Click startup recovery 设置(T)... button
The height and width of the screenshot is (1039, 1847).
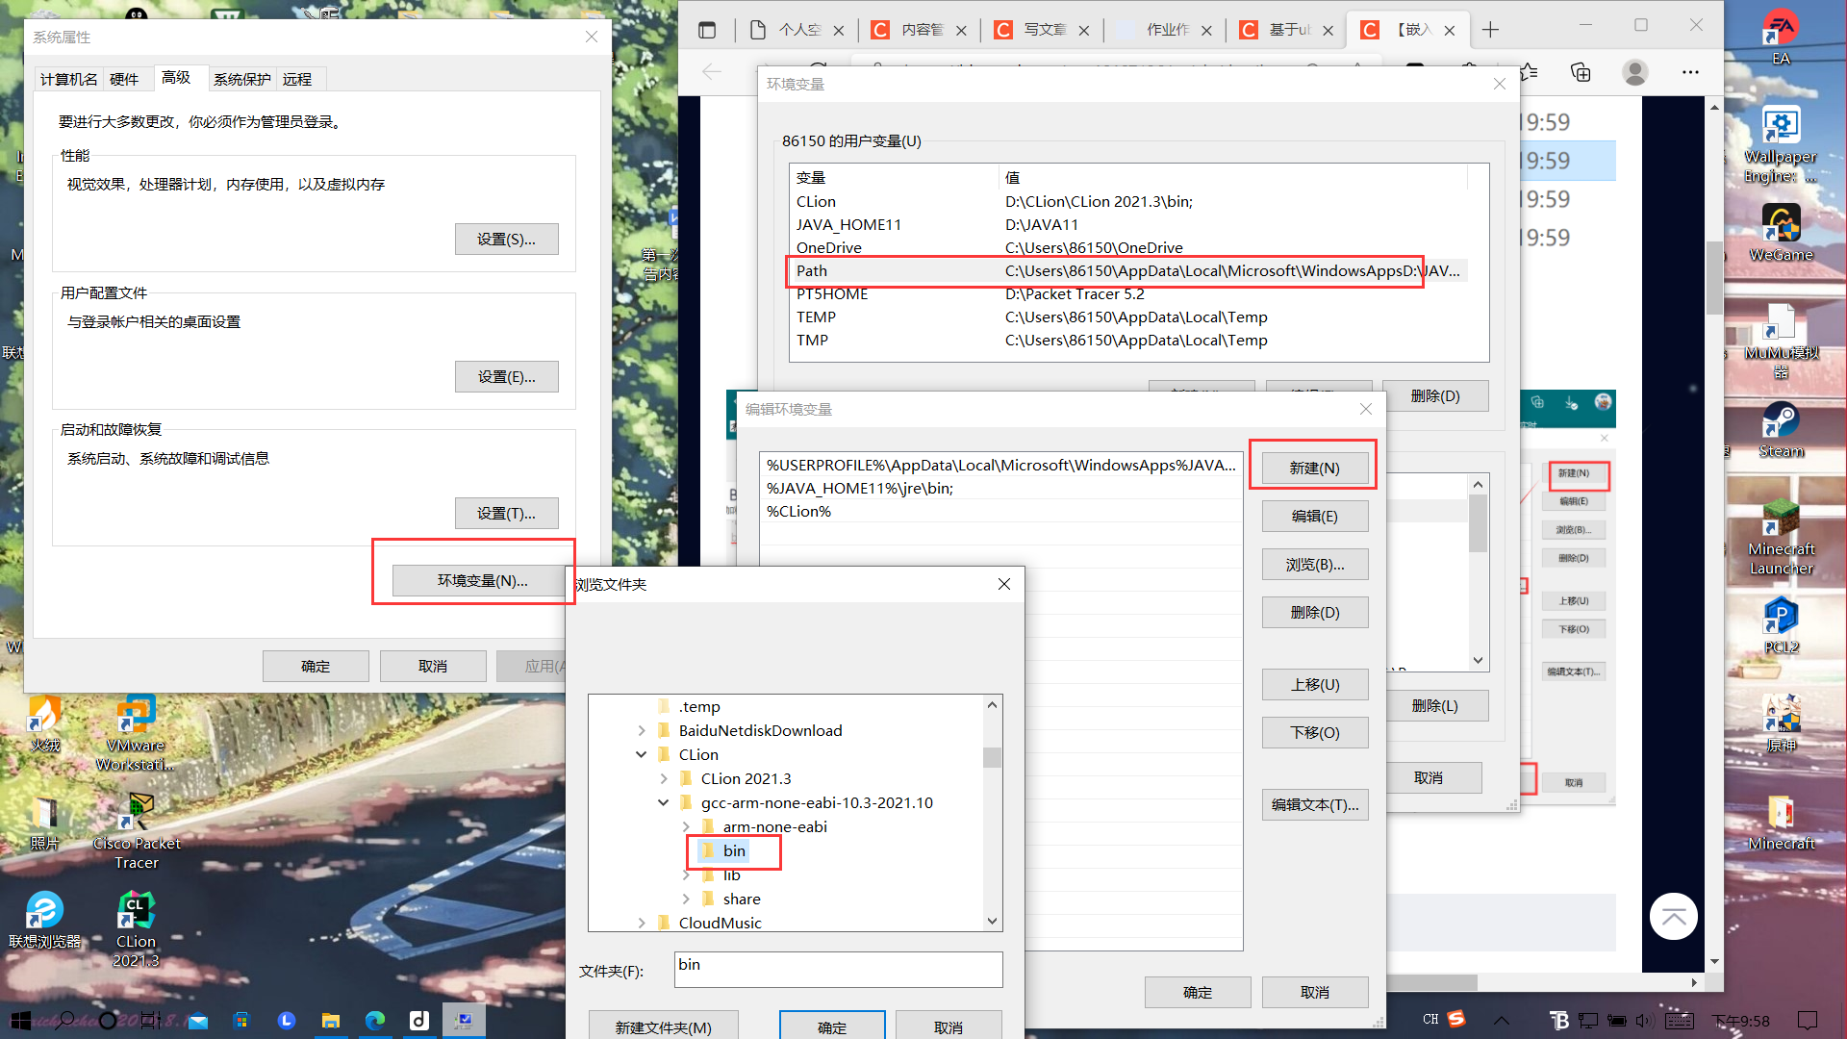[506, 513]
